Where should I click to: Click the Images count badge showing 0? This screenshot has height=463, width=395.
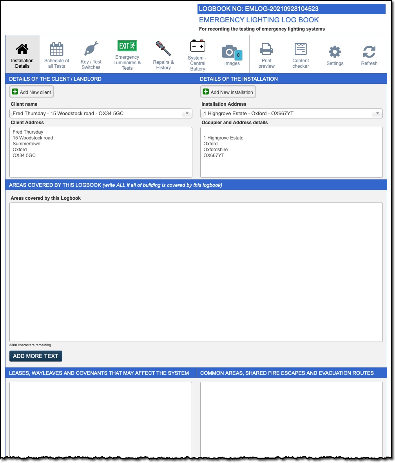point(238,55)
